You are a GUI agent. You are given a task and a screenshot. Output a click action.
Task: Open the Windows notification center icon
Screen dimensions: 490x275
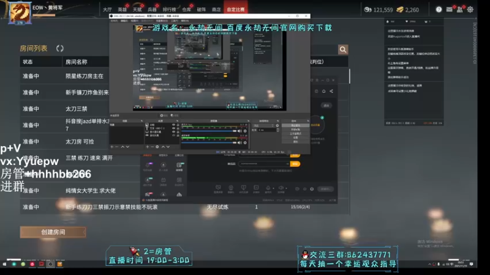pos(472,264)
